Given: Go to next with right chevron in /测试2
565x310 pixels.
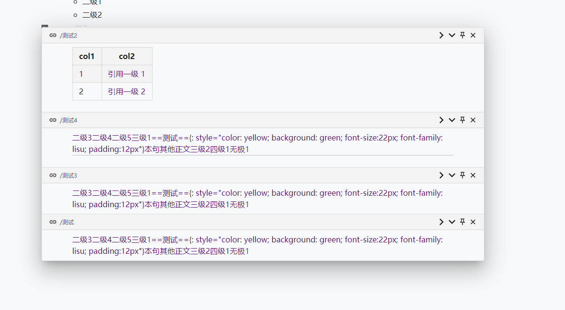Looking at the screenshot, I should pos(441,35).
